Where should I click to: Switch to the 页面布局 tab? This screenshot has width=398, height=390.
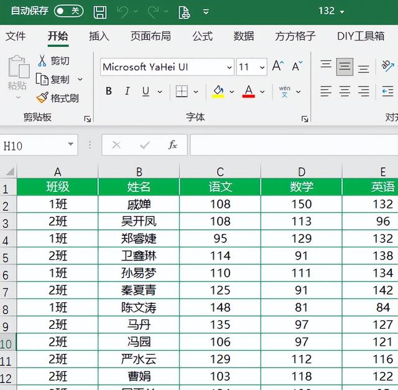tap(150, 36)
